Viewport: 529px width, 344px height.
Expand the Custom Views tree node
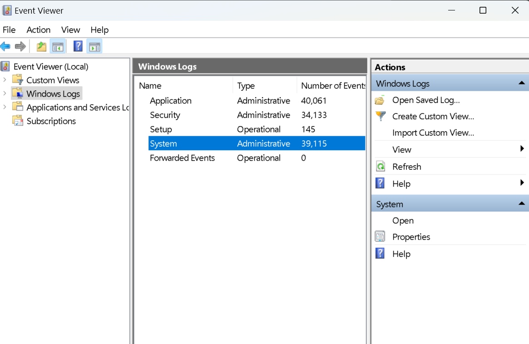tap(5, 80)
